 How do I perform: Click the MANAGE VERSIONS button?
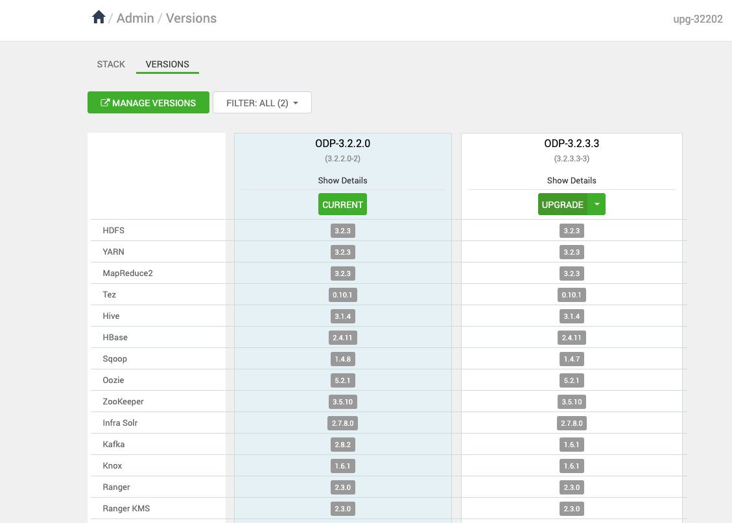pyautogui.click(x=148, y=102)
